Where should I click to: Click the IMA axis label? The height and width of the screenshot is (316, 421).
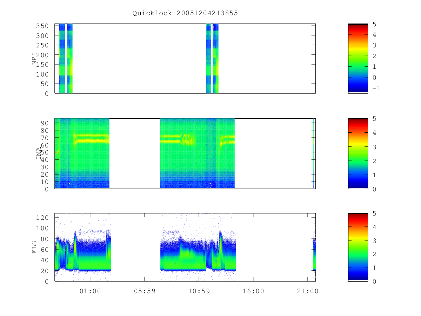tap(39, 153)
